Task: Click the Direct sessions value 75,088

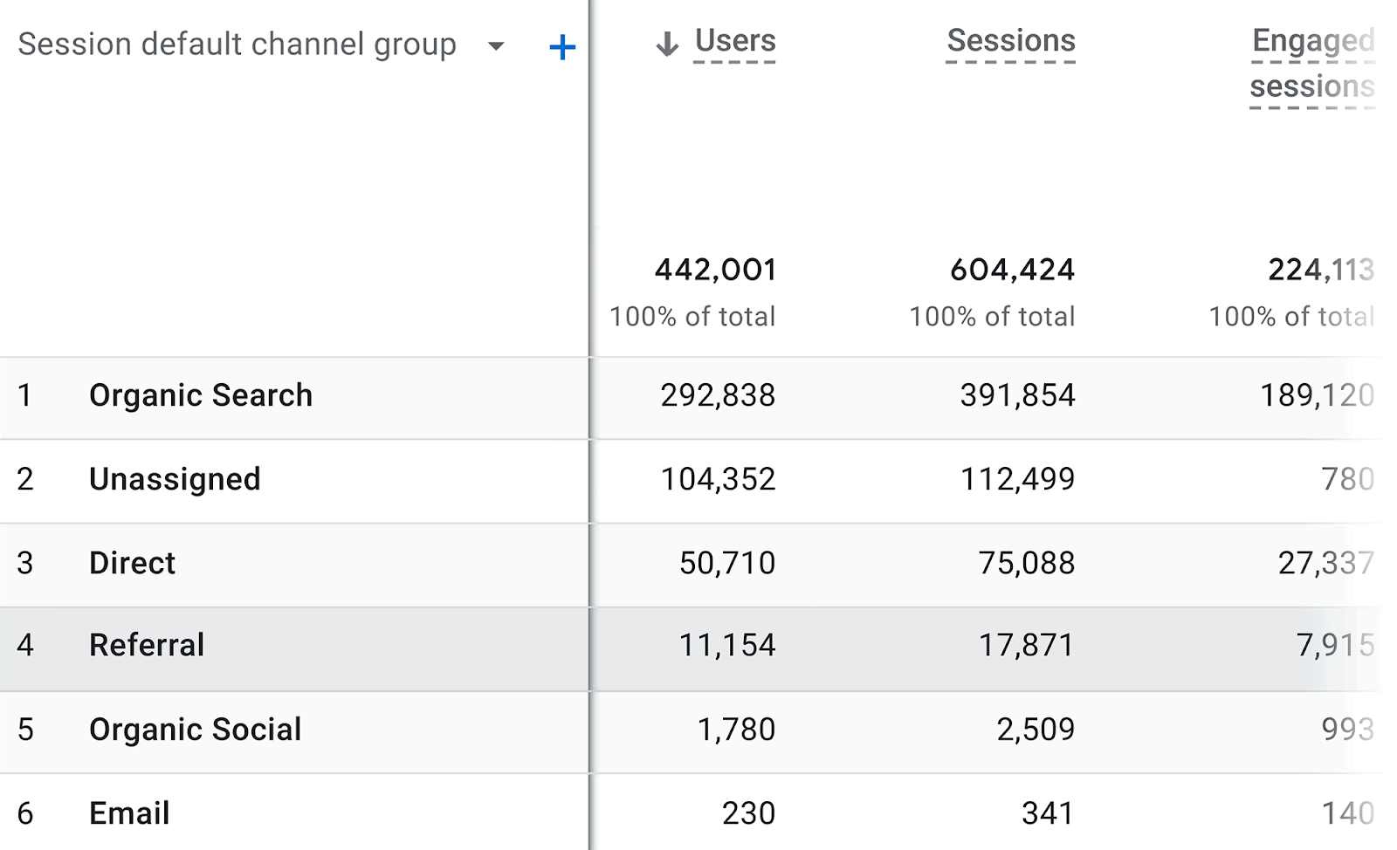Action: point(1026,564)
